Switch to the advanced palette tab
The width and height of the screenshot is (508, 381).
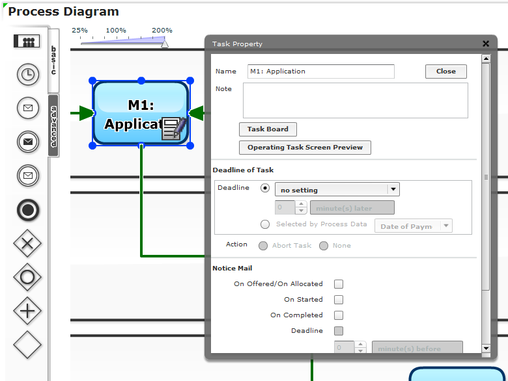(x=53, y=125)
